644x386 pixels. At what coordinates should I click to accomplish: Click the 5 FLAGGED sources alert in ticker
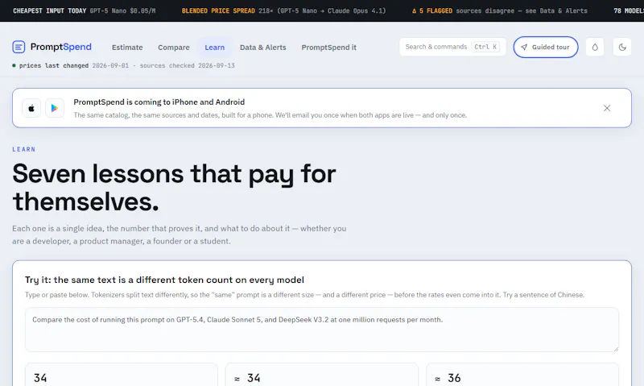499,10
